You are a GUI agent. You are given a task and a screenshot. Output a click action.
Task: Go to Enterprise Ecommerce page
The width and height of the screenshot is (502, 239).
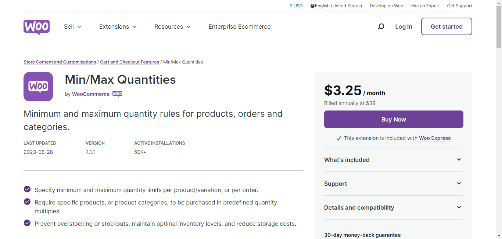point(240,26)
